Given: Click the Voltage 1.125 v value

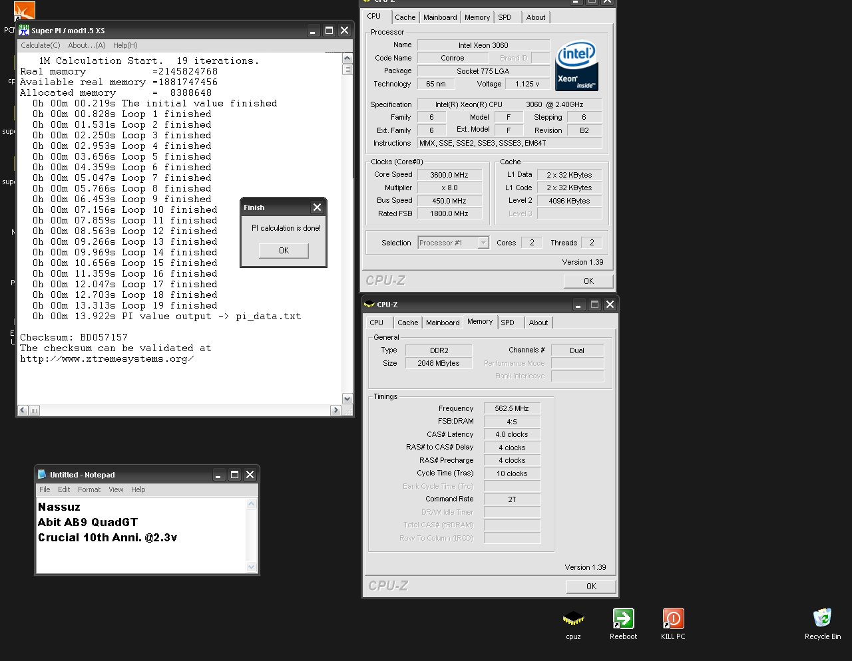Looking at the screenshot, I should (x=528, y=84).
